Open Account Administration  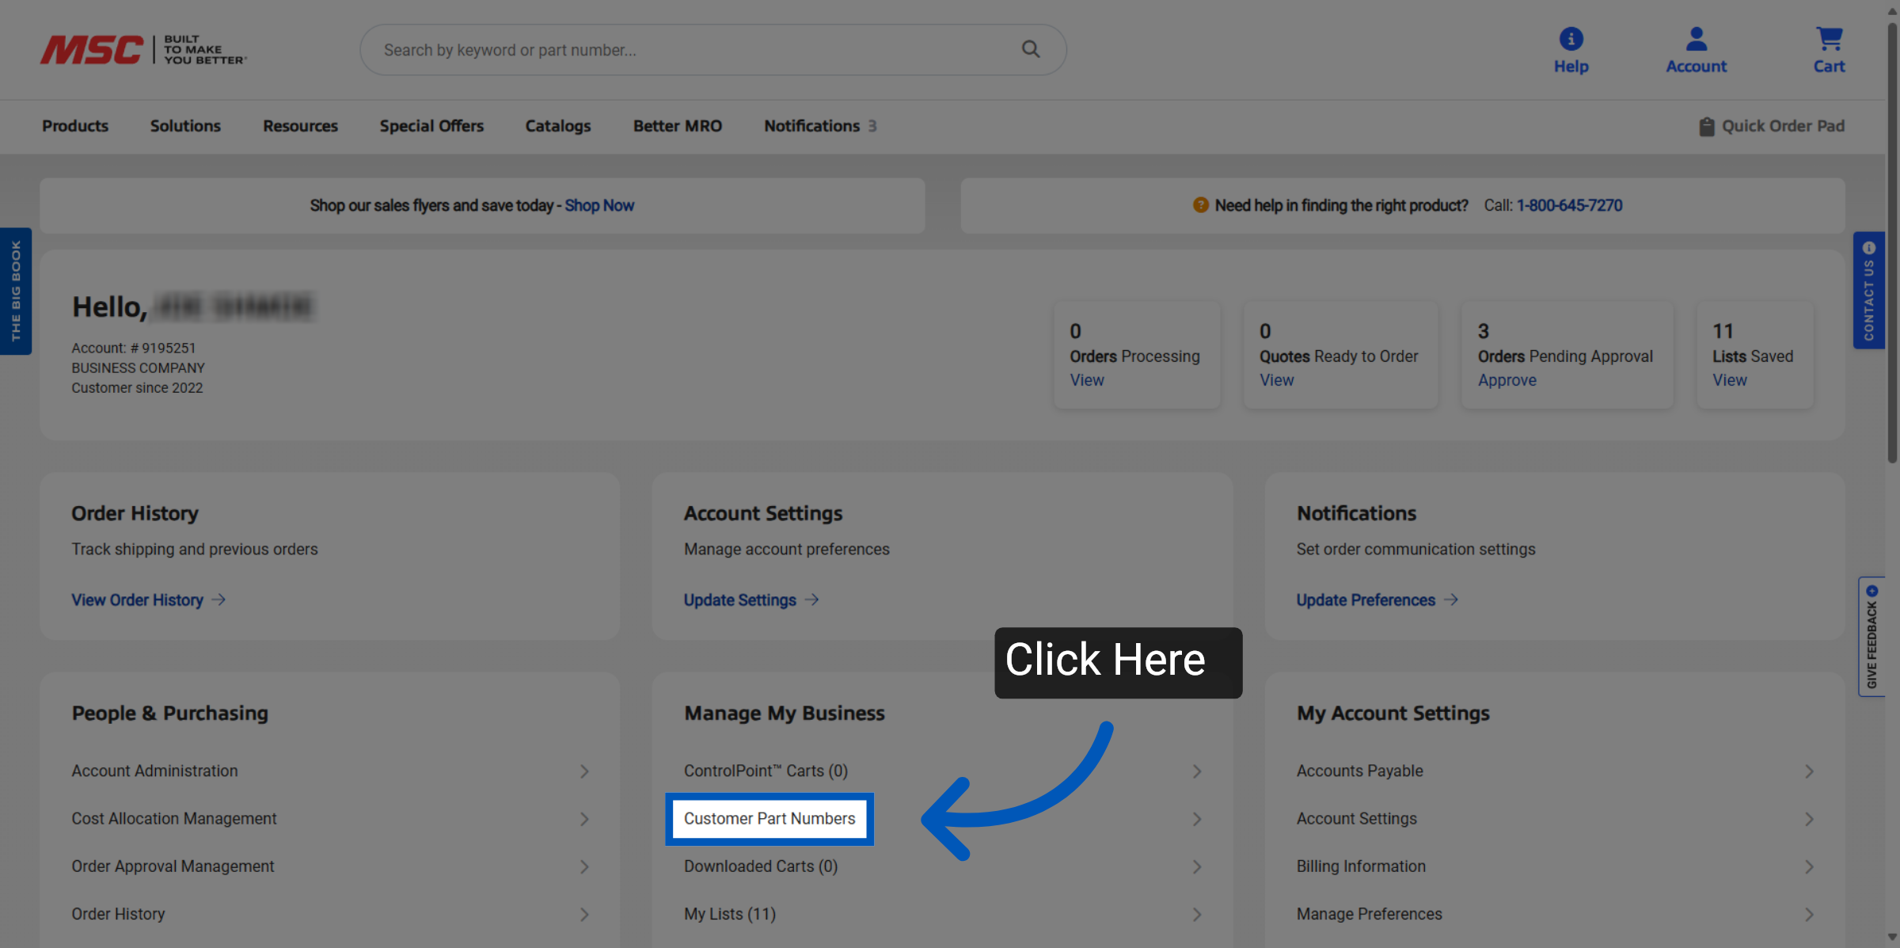pyautogui.click(x=154, y=771)
